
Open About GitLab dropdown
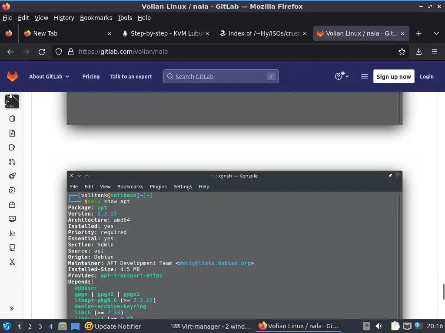click(x=49, y=76)
